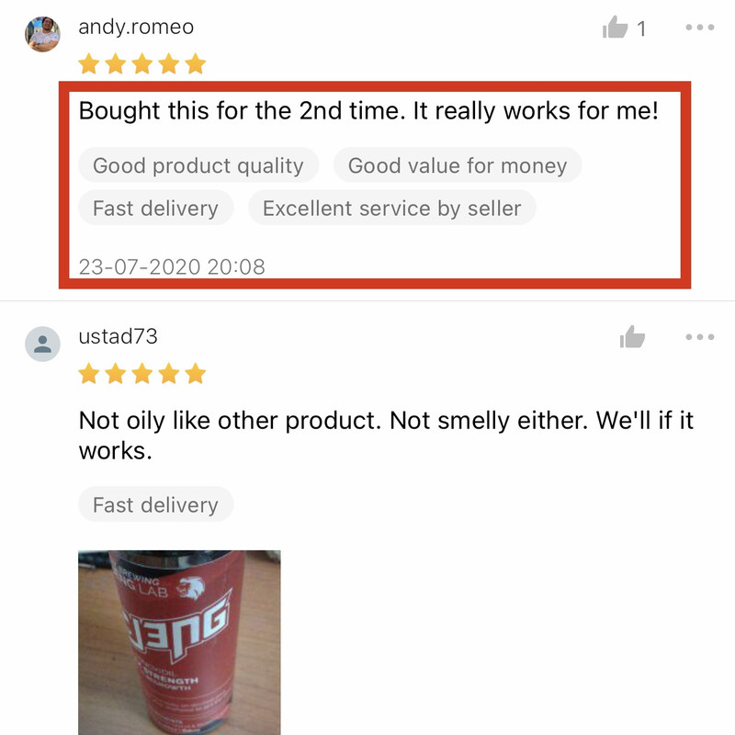Image resolution: width=735 pixels, height=735 pixels.
Task: Open the username ustad73
Action: coord(119,336)
